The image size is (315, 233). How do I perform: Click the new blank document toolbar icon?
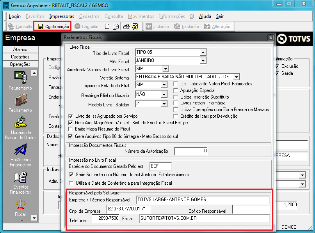pos(107,26)
